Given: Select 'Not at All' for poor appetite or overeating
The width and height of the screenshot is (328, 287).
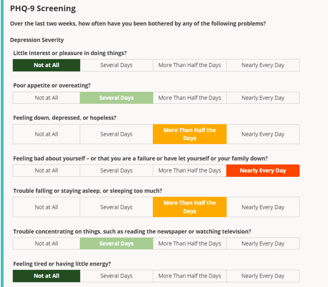Looking at the screenshot, I should click(47, 98).
